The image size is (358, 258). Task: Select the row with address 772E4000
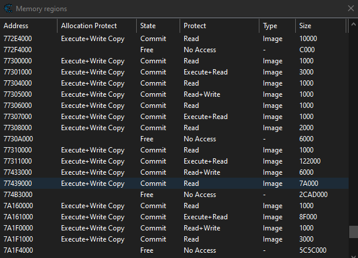(x=18, y=39)
